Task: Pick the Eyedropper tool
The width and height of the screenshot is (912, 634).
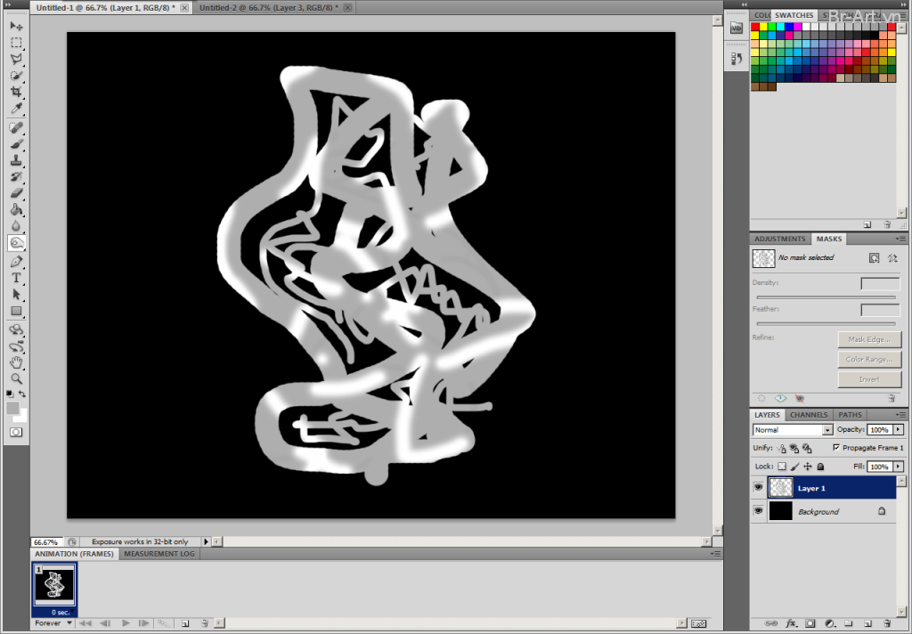Action: 16,110
